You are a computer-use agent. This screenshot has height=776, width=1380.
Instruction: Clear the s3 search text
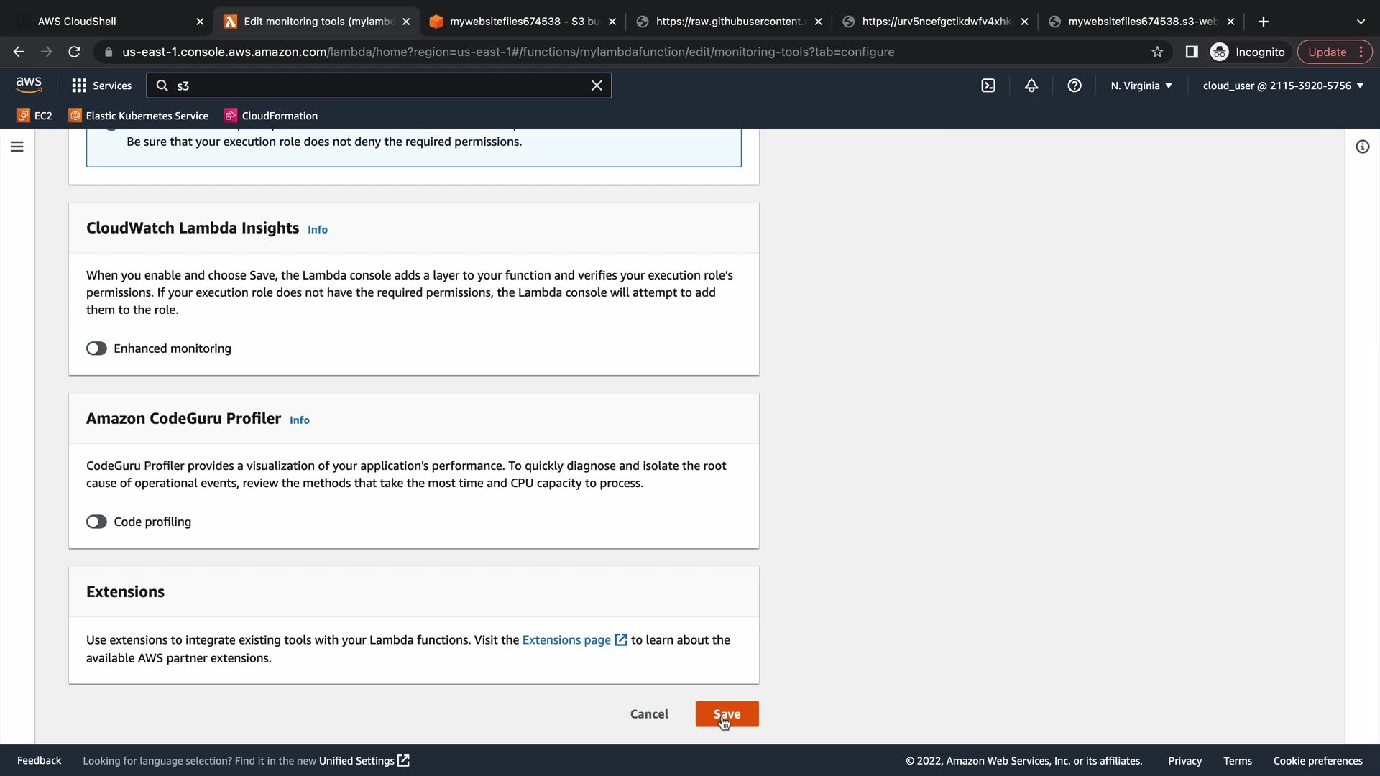tap(597, 86)
